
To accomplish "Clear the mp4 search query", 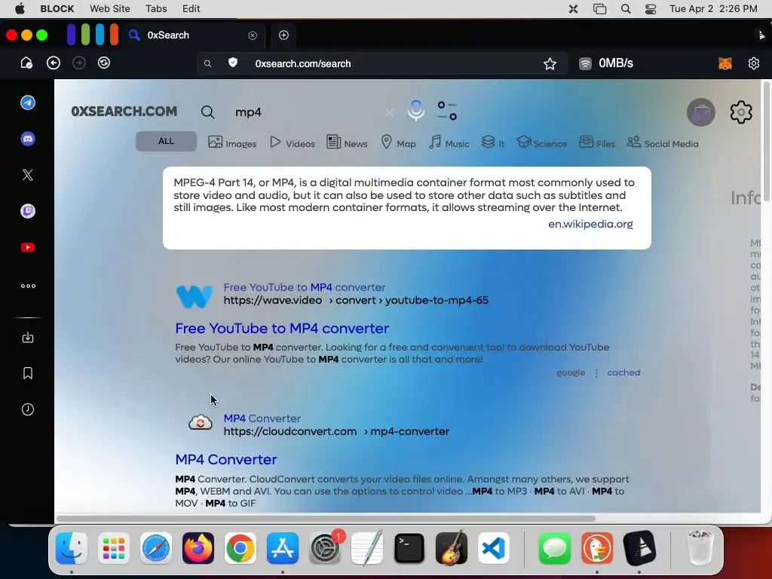I will click(x=390, y=112).
